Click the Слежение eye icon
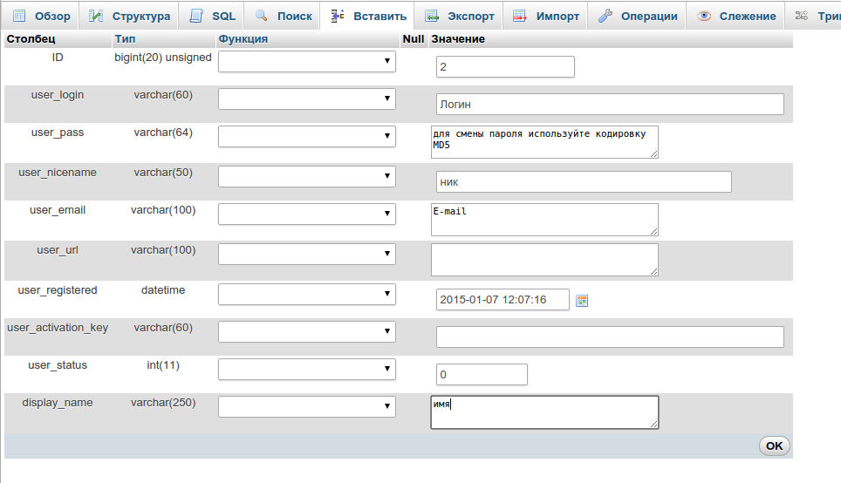Image resolution: width=841 pixels, height=483 pixels. tap(704, 16)
